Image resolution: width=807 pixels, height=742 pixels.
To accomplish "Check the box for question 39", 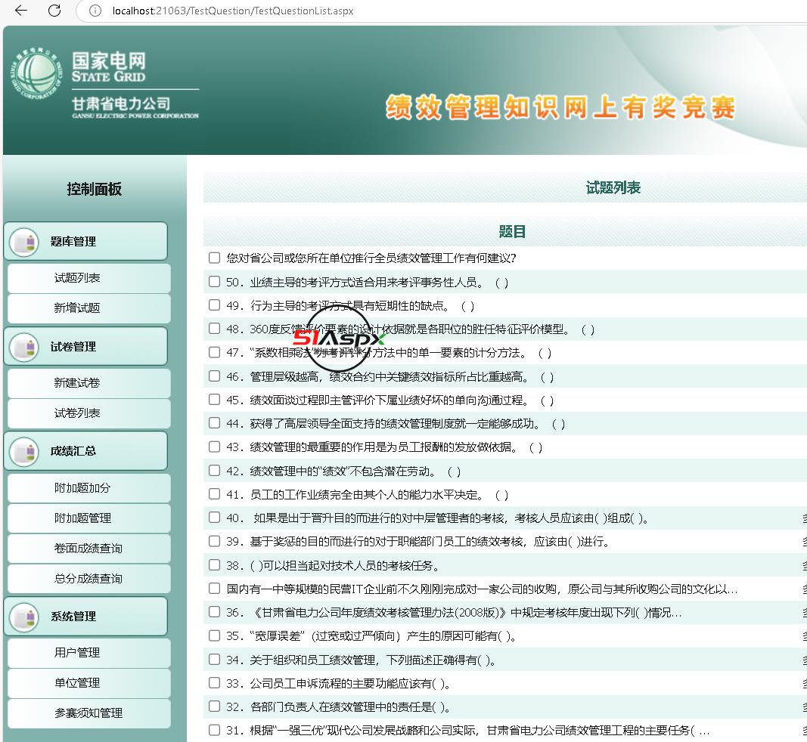I will [x=214, y=541].
